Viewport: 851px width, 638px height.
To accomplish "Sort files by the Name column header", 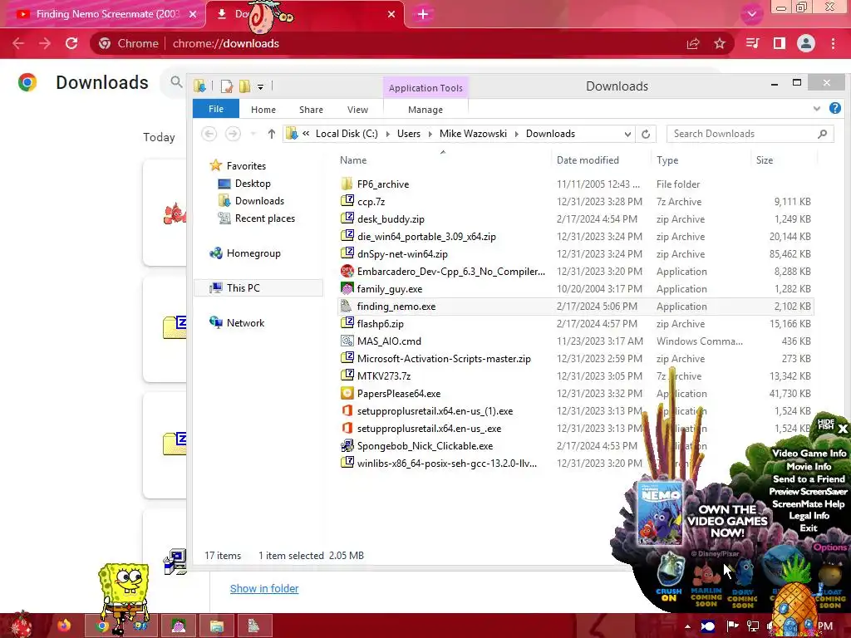I will 353,160.
